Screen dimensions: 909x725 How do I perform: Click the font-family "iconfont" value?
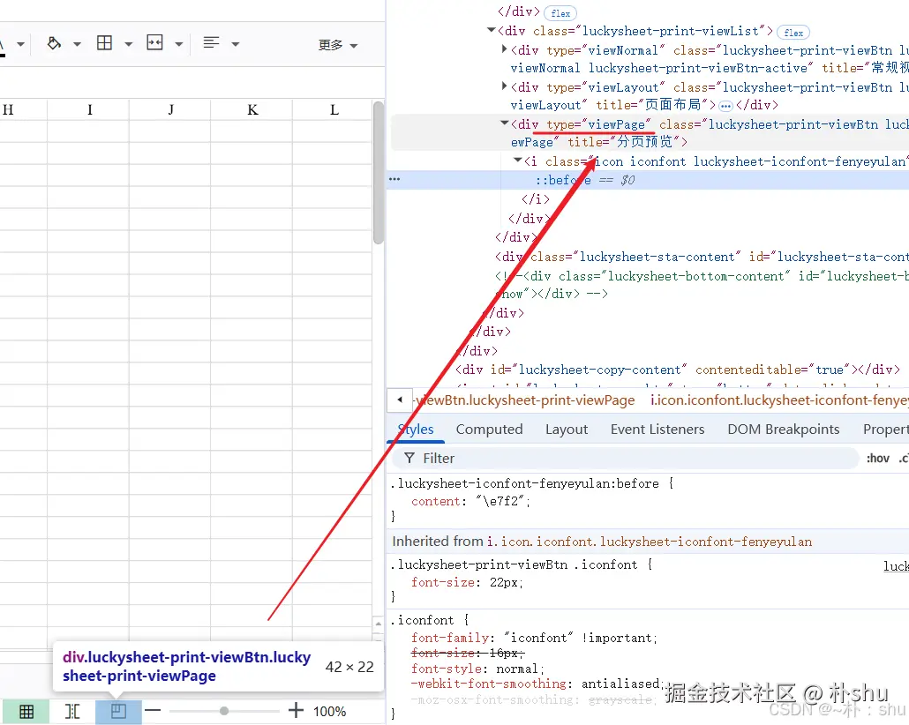coord(538,638)
